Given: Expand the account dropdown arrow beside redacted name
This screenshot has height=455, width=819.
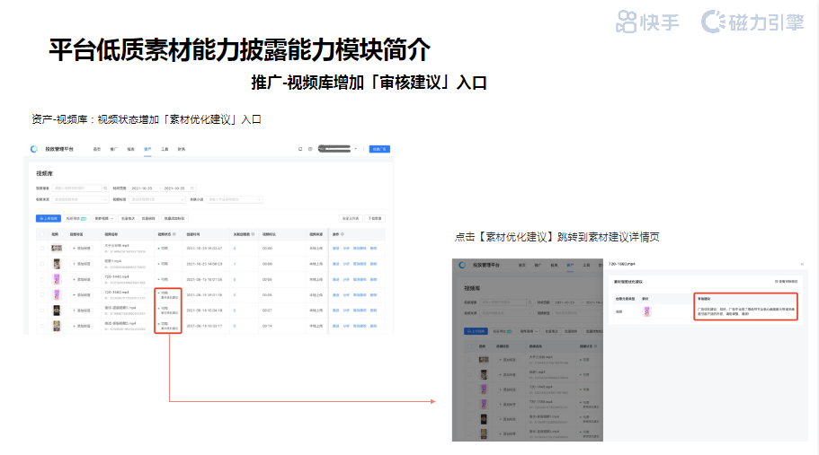Looking at the screenshot, I should coord(356,149).
